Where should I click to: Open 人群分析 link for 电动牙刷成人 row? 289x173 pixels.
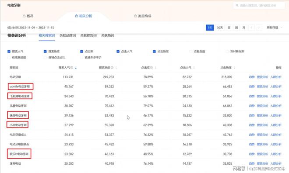coord(276,135)
